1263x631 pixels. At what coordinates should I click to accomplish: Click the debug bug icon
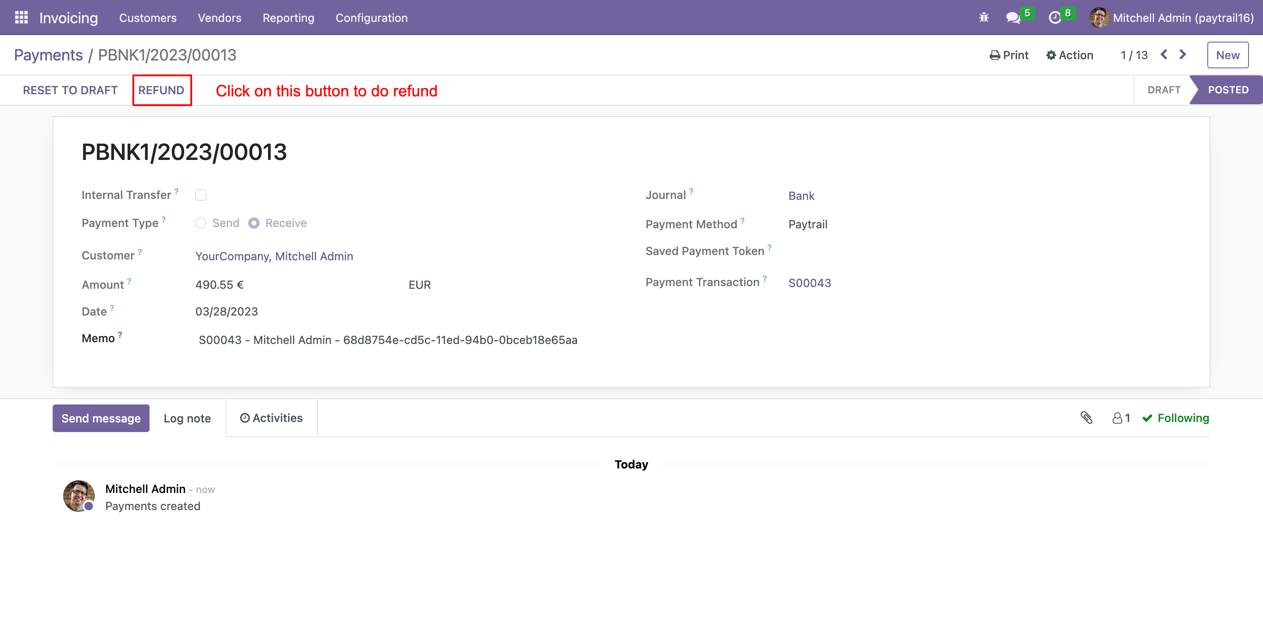click(984, 18)
